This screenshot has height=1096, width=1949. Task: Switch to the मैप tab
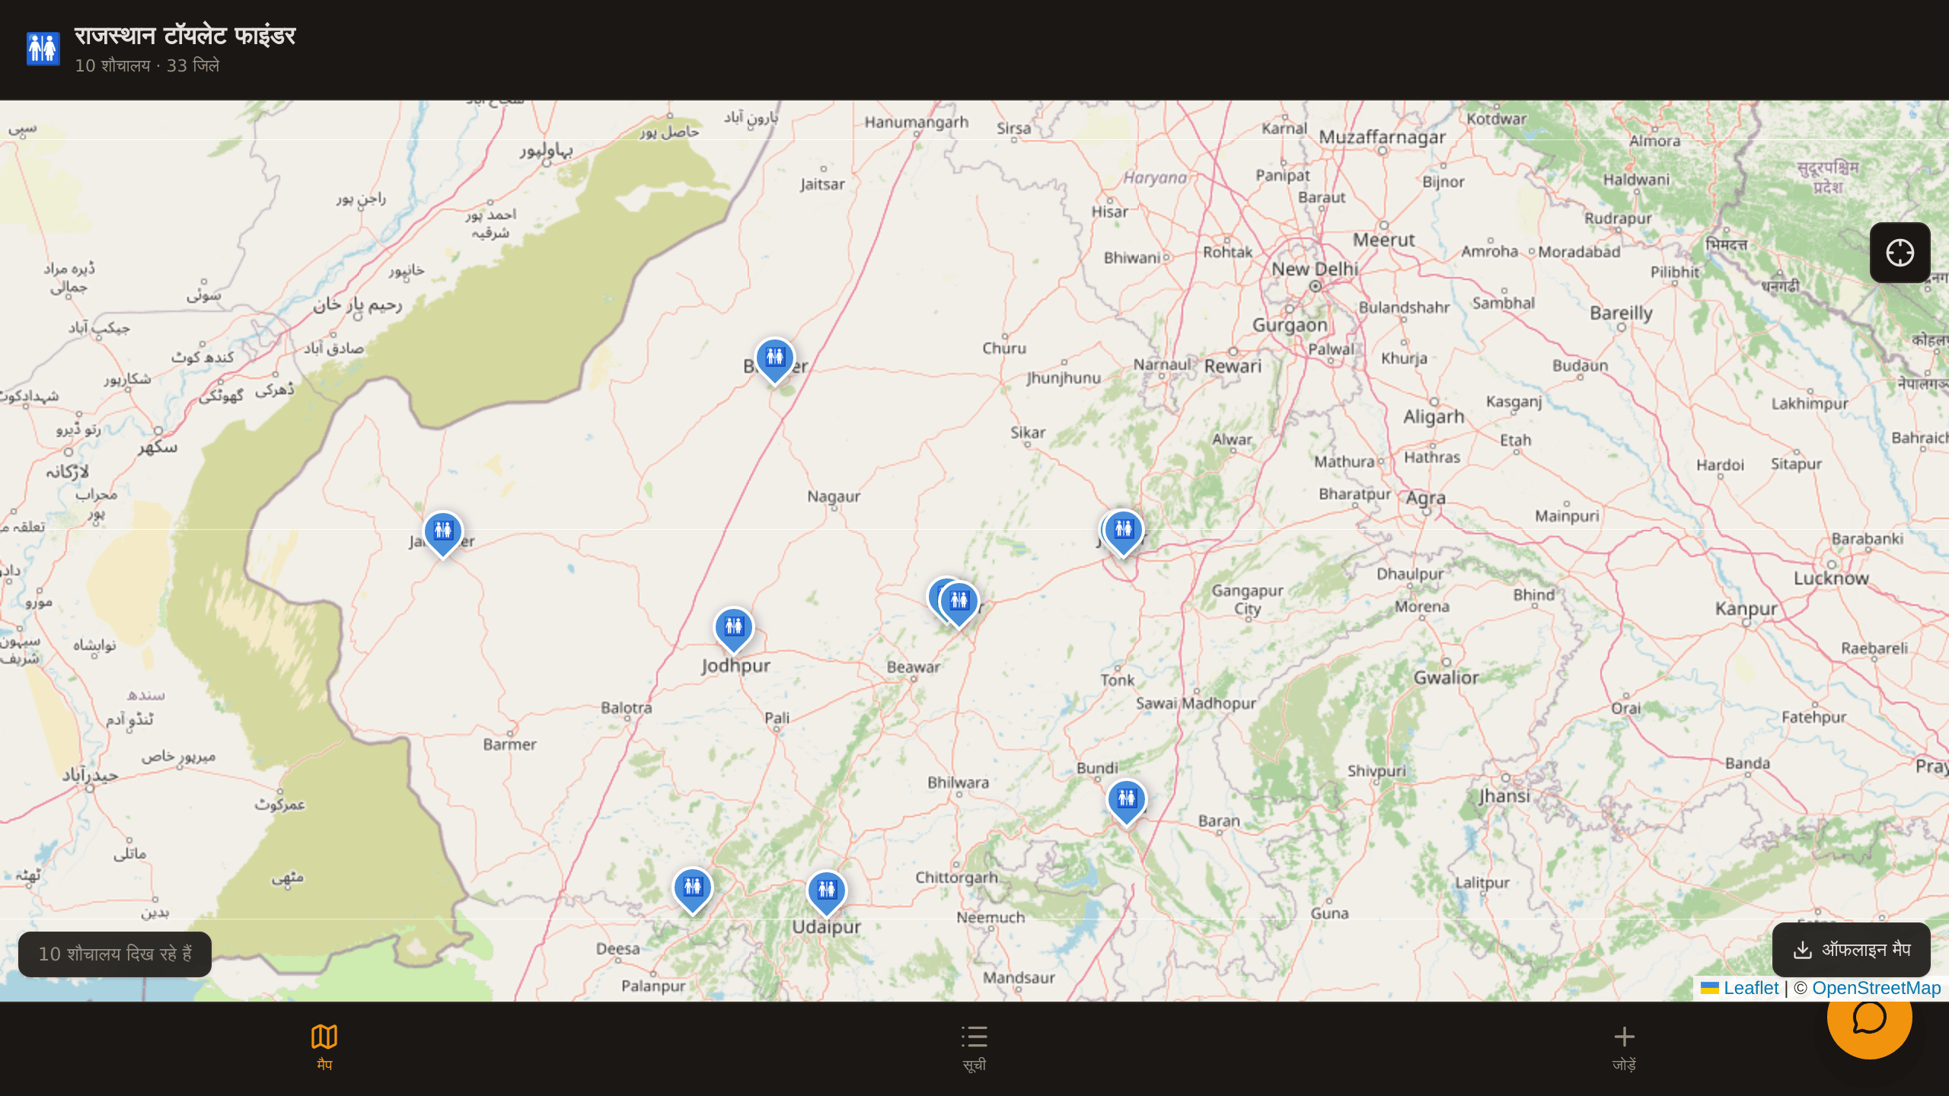pyautogui.click(x=324, y=1047)
